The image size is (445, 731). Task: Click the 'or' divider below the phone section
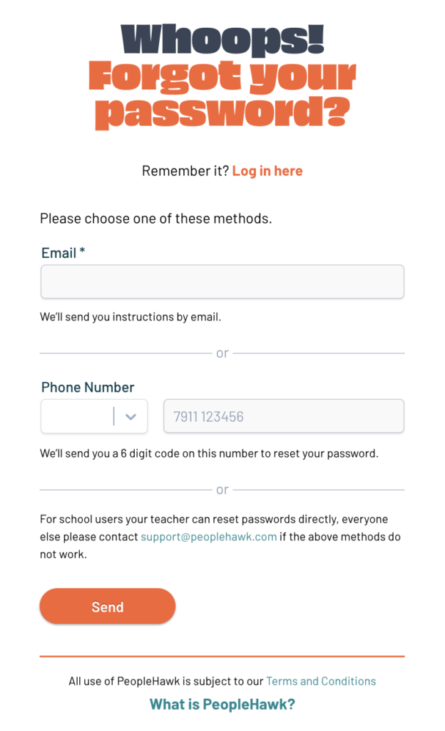point(222,490)
